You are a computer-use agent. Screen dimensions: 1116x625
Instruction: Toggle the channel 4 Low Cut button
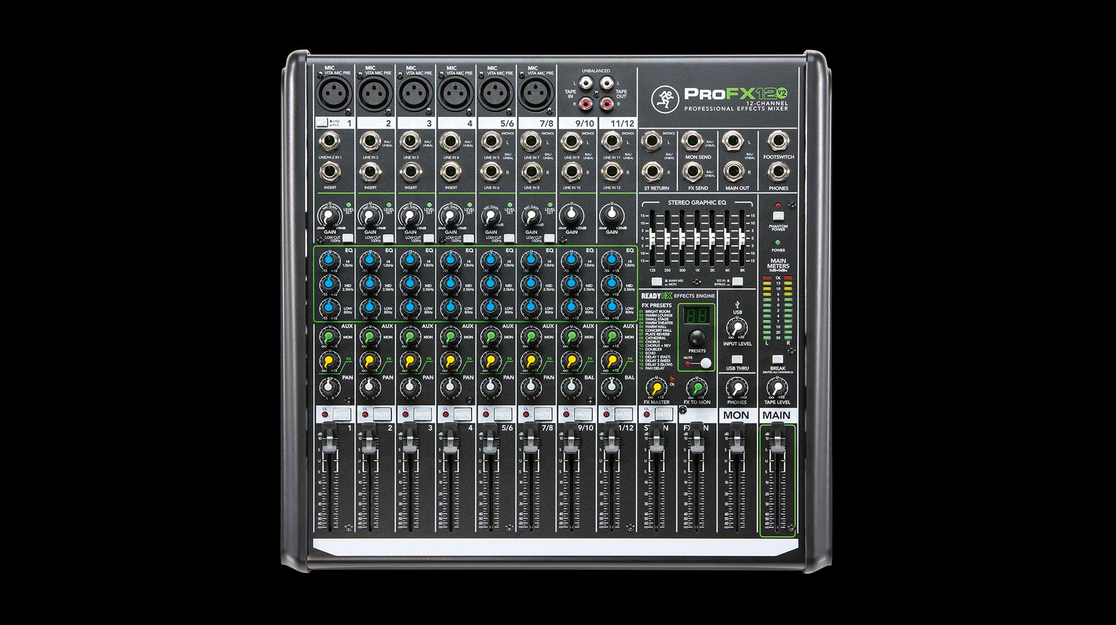tap(468, 239)
